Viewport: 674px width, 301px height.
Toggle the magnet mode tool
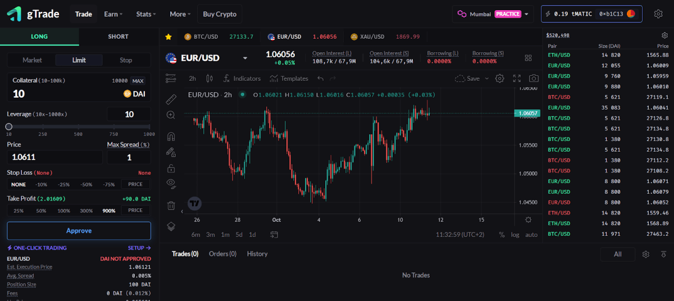point(171,136)
